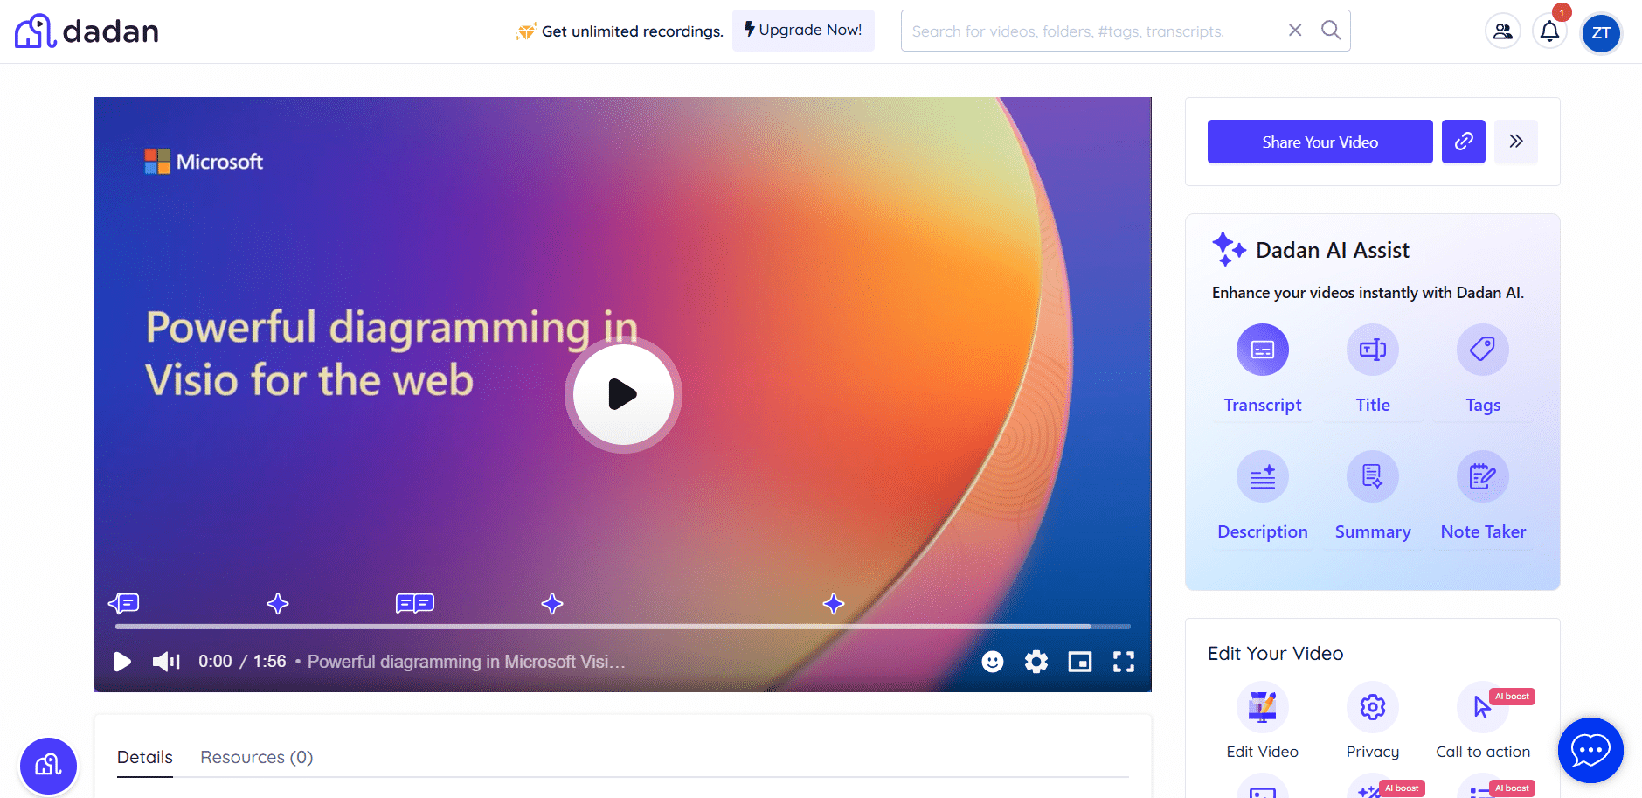
Task: Create a video Summary with AI
Action: (1372, 475)
